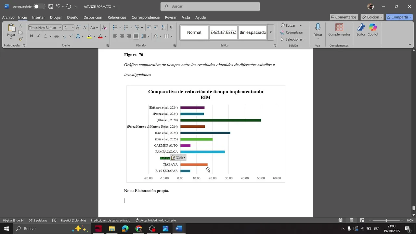Switch to the Referencias tab
This screenshot has width=416, height=234.
coord(117,17)
